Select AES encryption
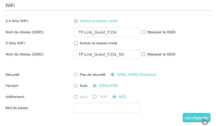The image size is (216, 126). 114,97
